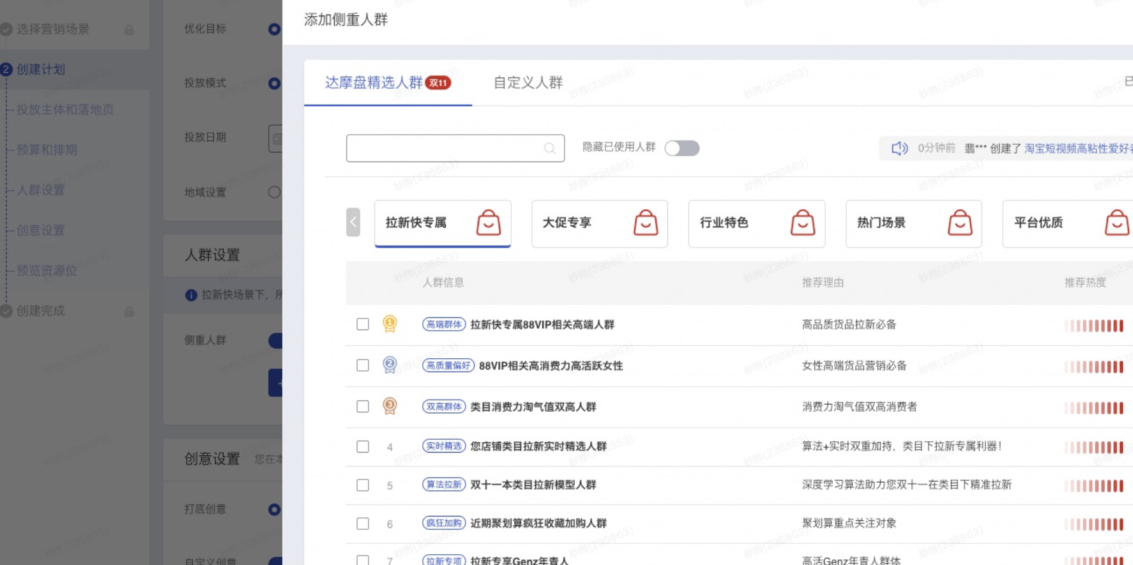Select 热门场景 category card
1133x565 pixels.
914,223
